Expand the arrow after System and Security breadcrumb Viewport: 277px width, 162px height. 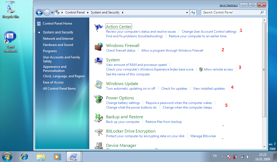pyautogui.click(x=123, y=12)
